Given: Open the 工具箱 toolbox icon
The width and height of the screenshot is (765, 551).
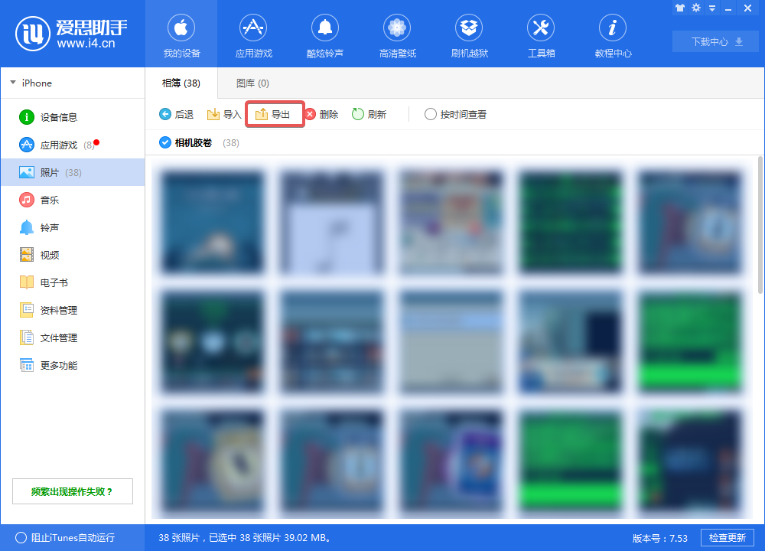Looking at the screenshot, I should [x=541, y=29].
